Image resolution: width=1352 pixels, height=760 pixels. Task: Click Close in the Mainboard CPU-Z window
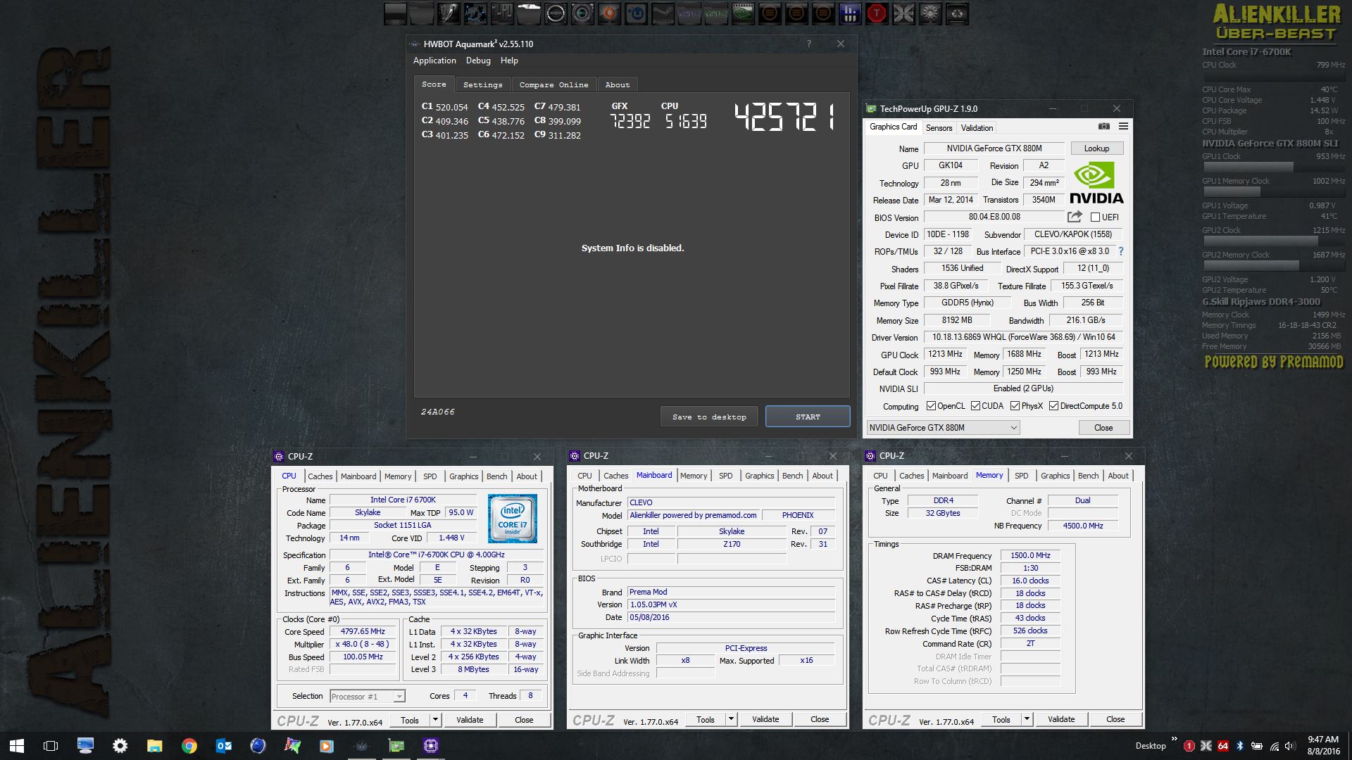click(820, 719)
